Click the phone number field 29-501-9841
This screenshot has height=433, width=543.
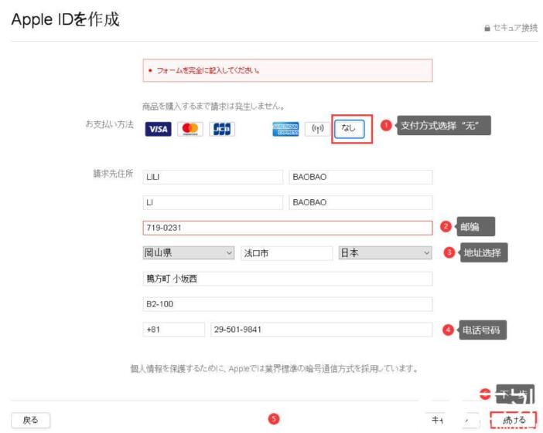(x=321, y=330)
